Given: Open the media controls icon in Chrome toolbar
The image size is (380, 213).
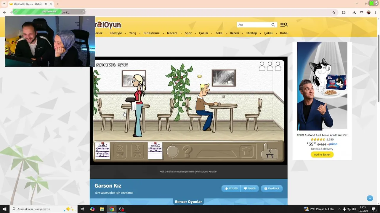Looking at the screenshot, I should coord(361,12).
